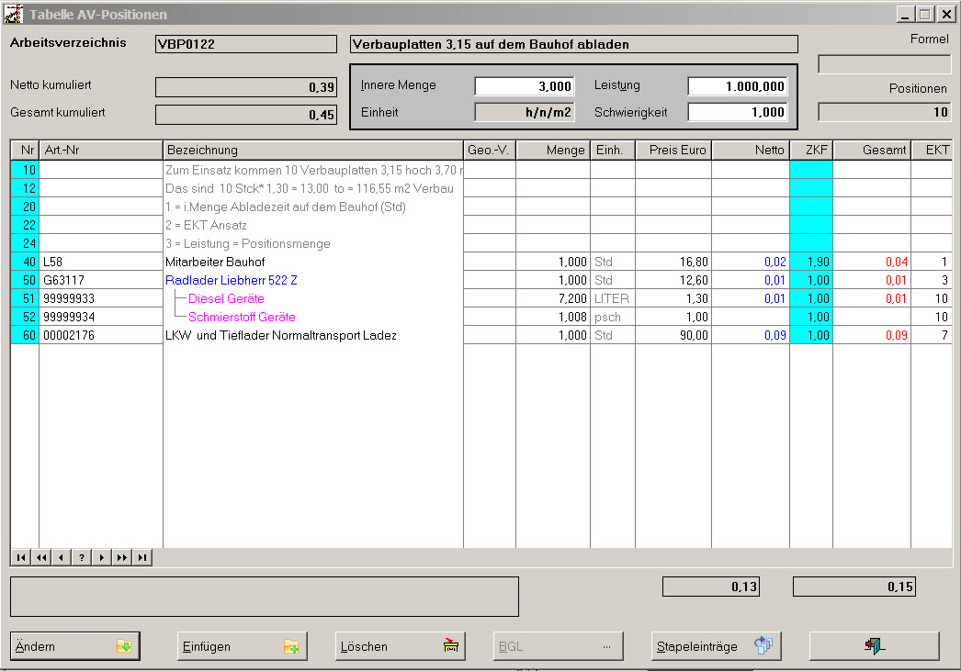
Task: Open Stapeleinträge
Action: tap(716, 646)
